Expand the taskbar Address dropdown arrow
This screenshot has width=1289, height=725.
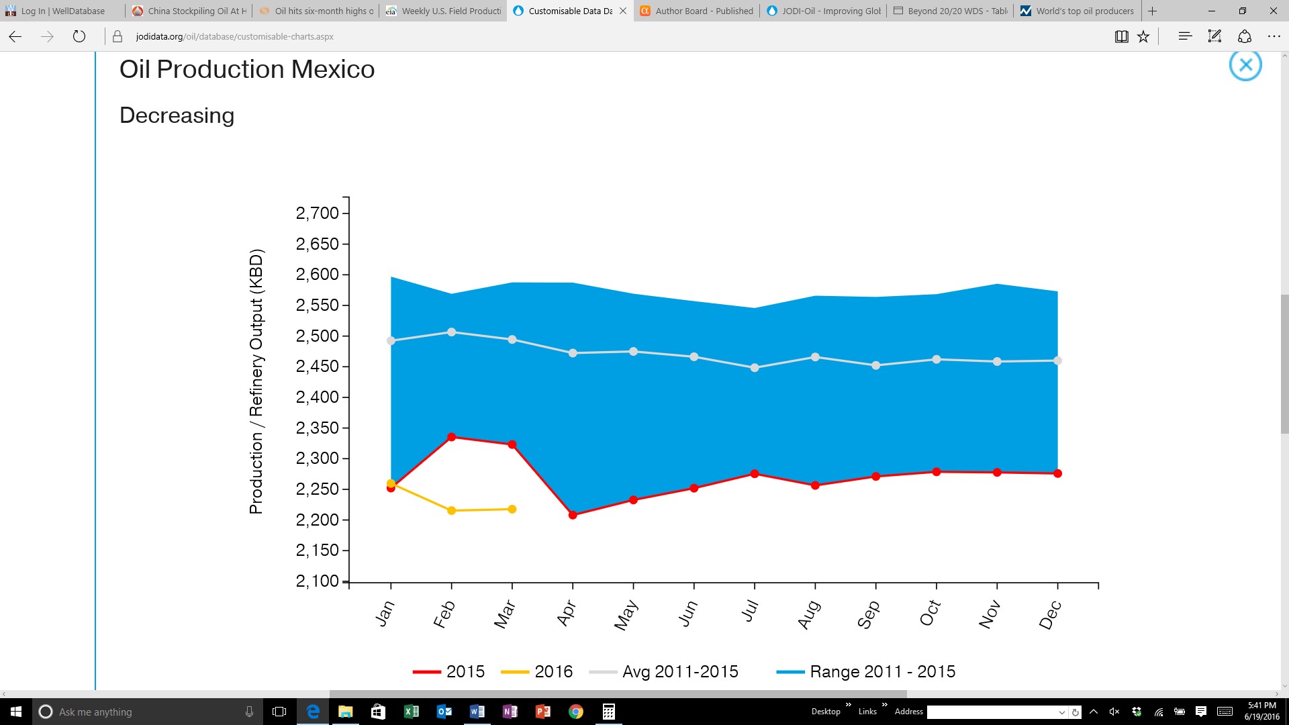1061,712
